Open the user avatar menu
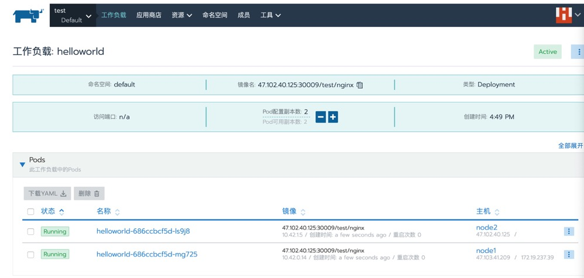 pos(568,15)
